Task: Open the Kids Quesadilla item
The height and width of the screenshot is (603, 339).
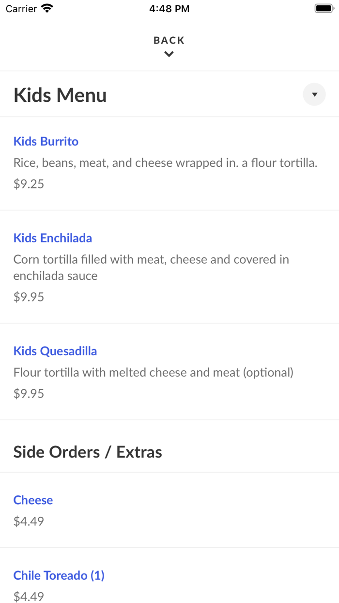Action: coord(55,350)
